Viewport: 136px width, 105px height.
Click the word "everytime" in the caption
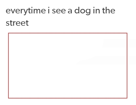(26, 11)
